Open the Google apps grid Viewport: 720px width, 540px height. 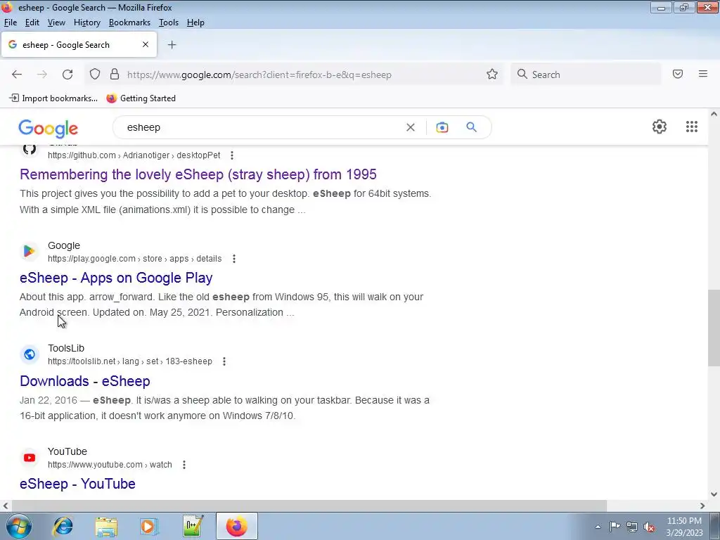[692, 127]
